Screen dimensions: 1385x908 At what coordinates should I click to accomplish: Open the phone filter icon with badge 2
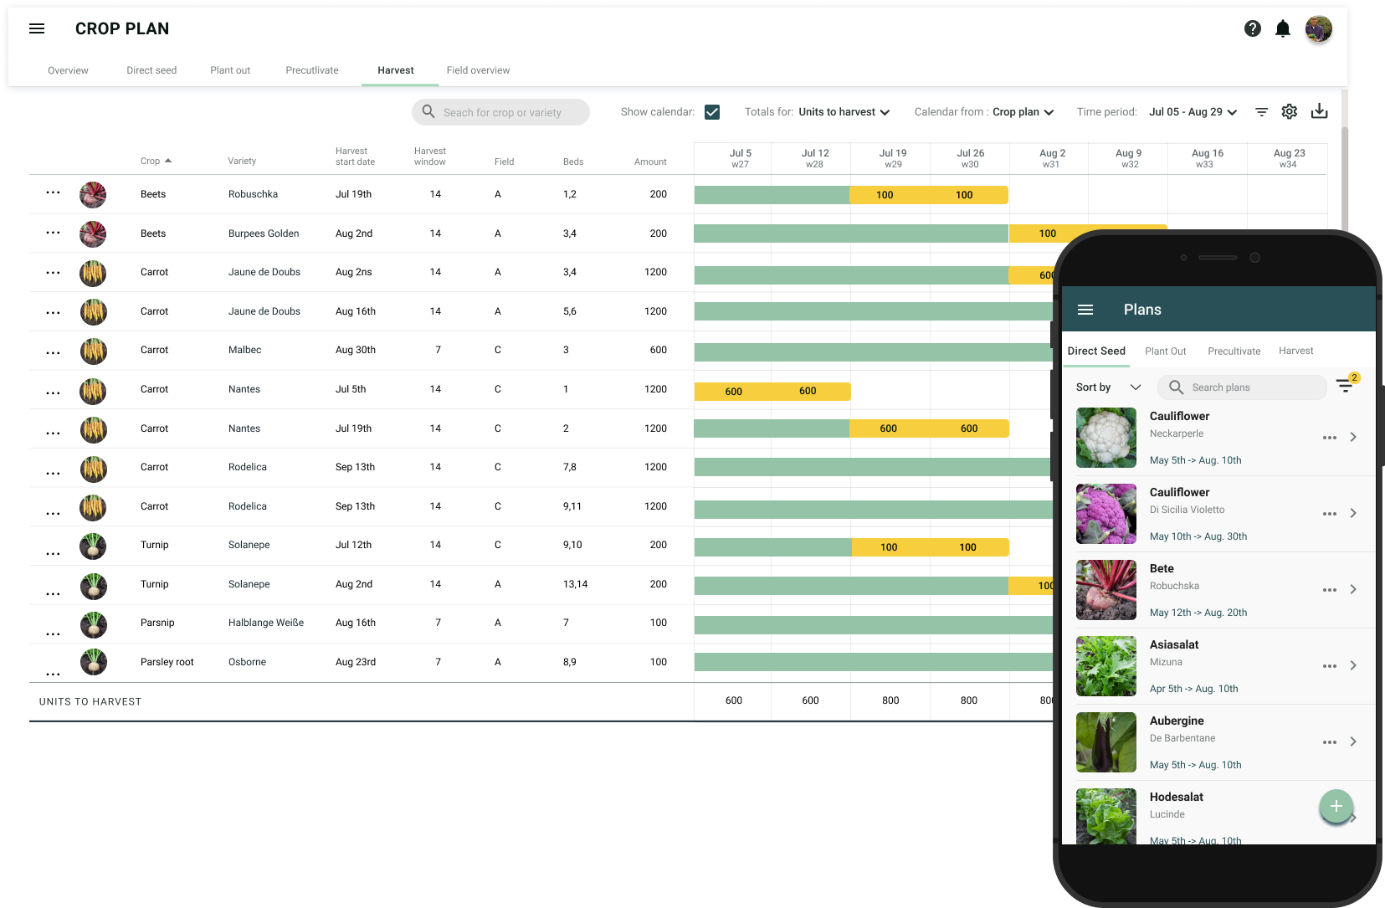point(1347,384)
